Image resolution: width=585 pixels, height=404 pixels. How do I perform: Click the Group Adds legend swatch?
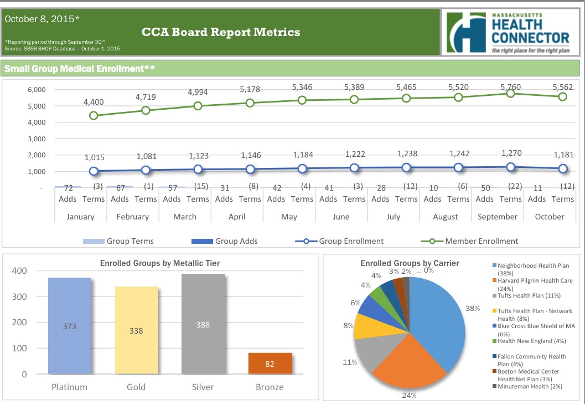click(x=201, y=241)
